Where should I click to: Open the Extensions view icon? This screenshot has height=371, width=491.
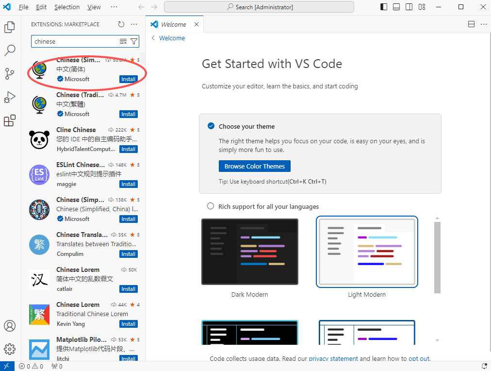coord(10,120)
